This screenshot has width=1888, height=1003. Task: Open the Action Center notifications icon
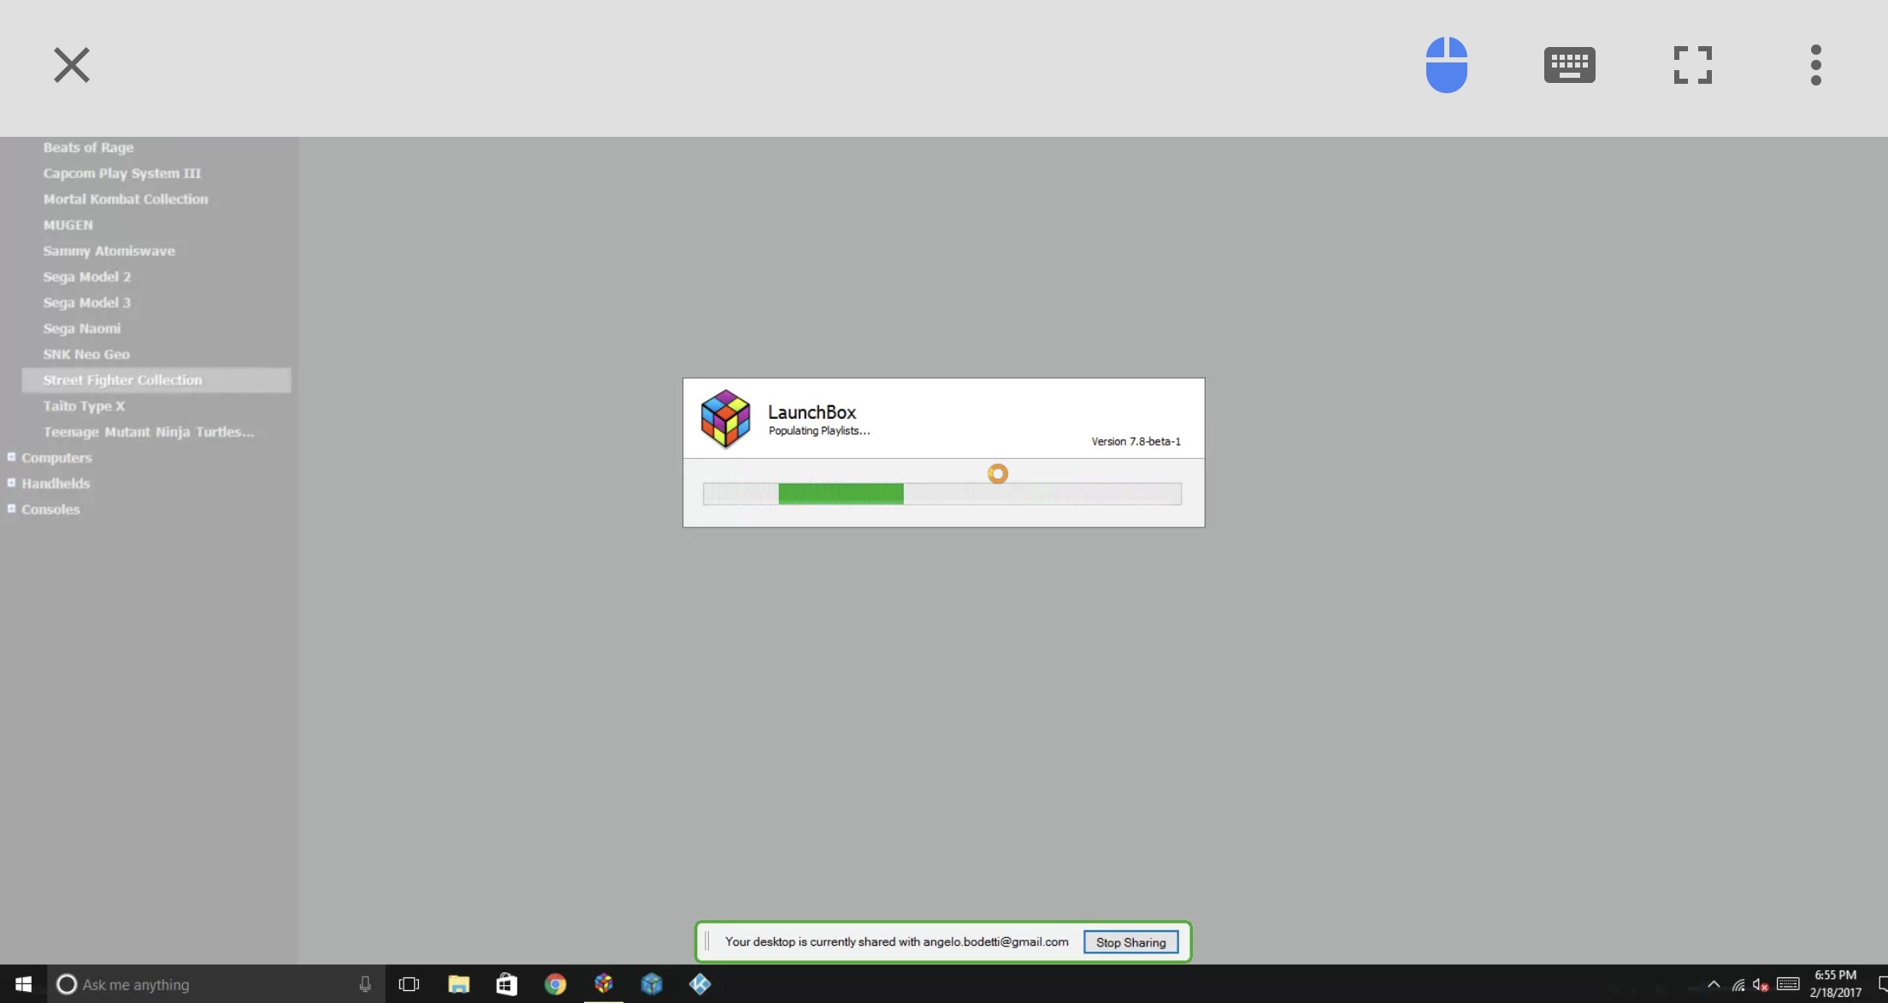[x=1882, y=984]
